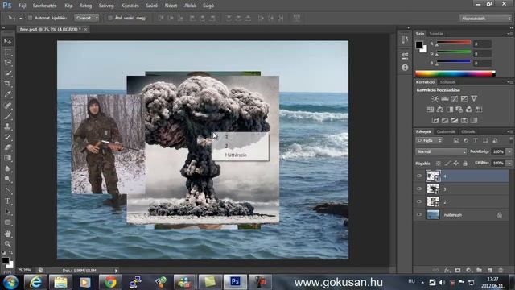The height and width of the screenshot is (290, 515).
Task: Launch Google Chrome from the taskbar
Action: click(x=110, y=282)
